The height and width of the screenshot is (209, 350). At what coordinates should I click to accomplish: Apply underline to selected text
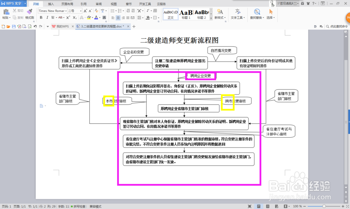52,18
